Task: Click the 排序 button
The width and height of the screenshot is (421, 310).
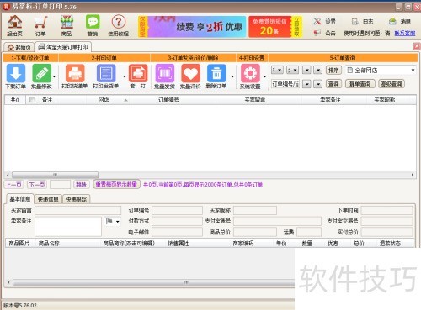Action: [333, 70]
